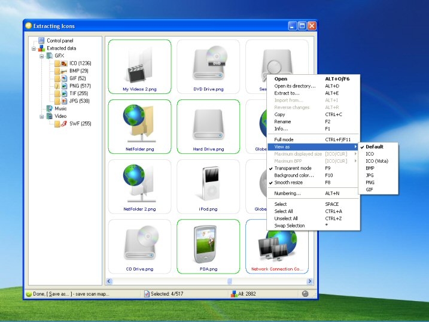The height and width of the screenshot is (322, 429).
Task: Click the horizontal scrollbar thumb below icons
Action: coord(229,281)
